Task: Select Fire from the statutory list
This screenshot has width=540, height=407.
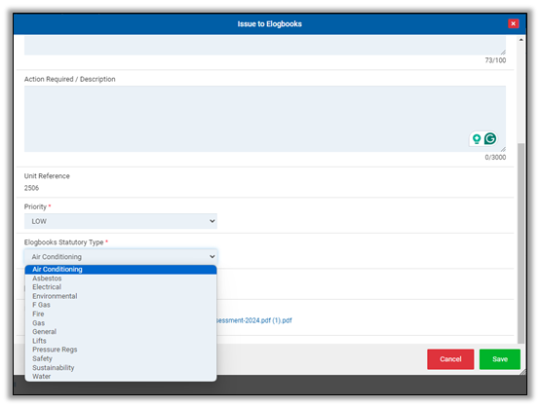Action: click(x=38, y=314)
